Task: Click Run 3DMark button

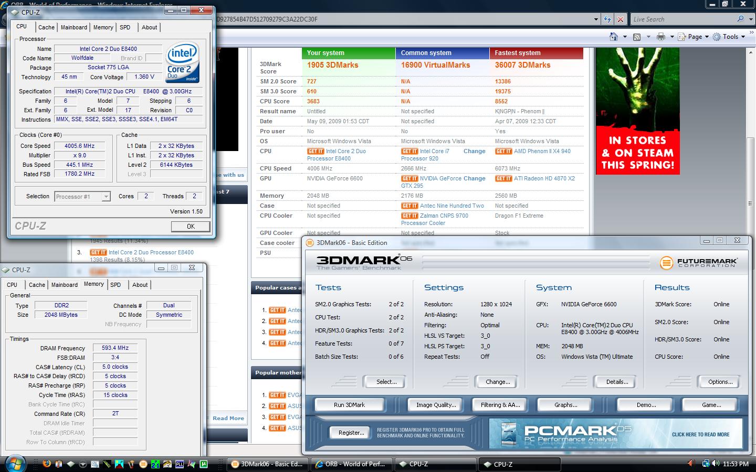Action: tap(349, 405)
